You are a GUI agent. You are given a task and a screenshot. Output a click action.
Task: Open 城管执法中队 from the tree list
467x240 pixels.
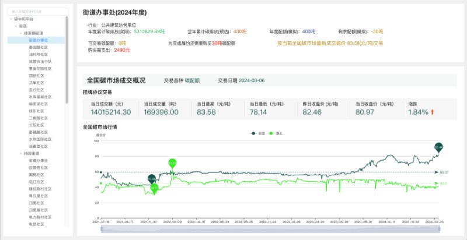[40, 61]
